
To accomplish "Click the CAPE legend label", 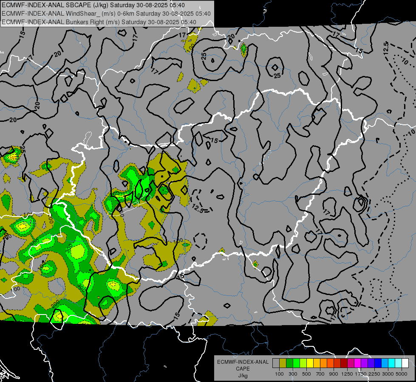I will 243,369.
